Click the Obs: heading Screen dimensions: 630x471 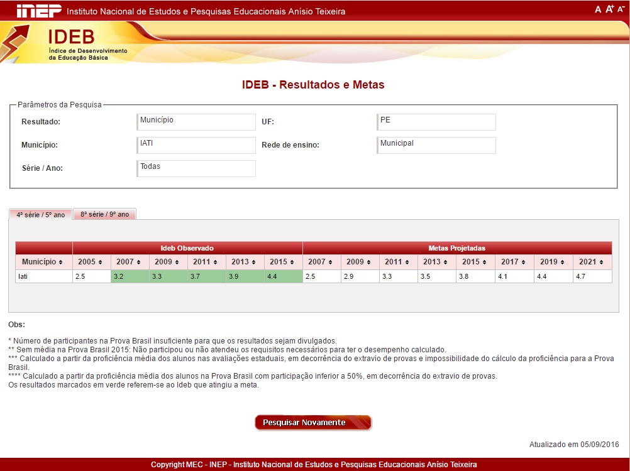coord(16,325)
